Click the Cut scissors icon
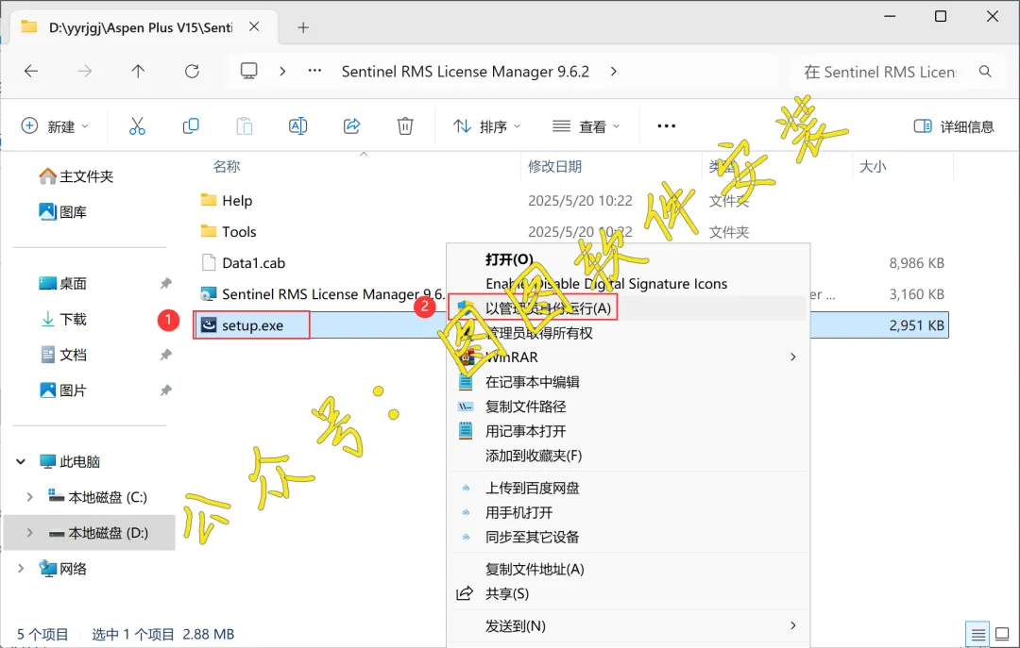This screenshot has width=1020, height=648. click(137, 126)
